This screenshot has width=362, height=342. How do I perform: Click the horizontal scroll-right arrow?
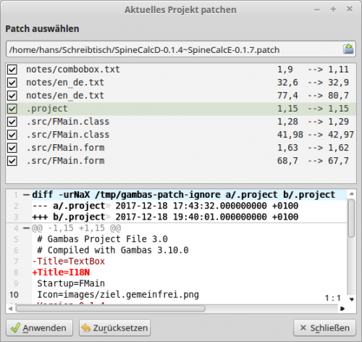pyautogui.click(x=342, y=309)
